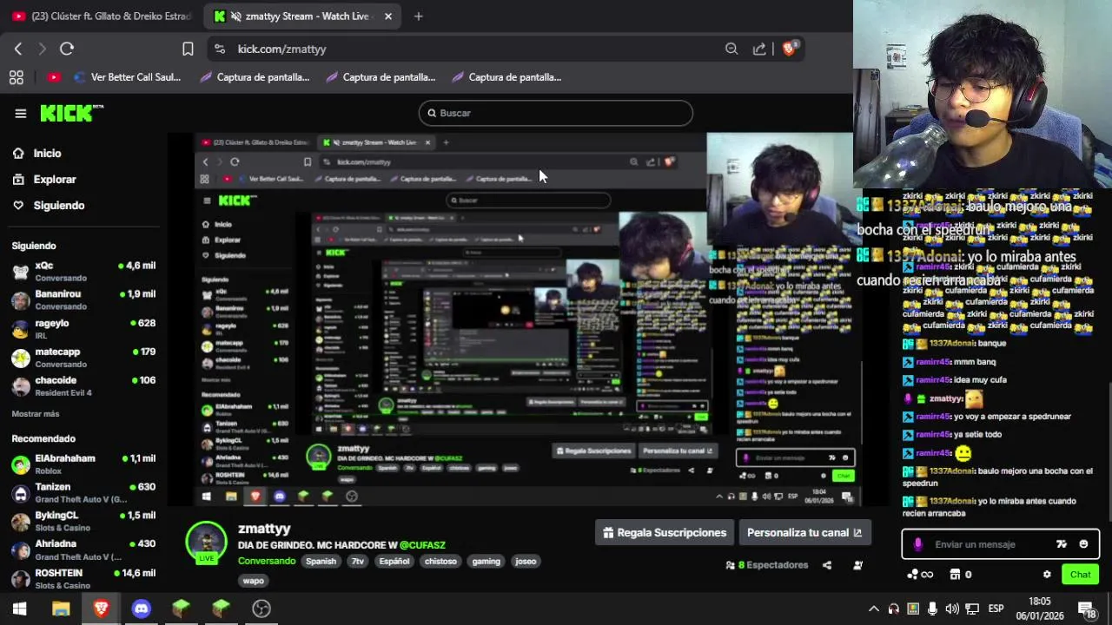The image size is (1112, 625).
Task: Click the Brave browser taskbar icon
Action: [101, 609]
